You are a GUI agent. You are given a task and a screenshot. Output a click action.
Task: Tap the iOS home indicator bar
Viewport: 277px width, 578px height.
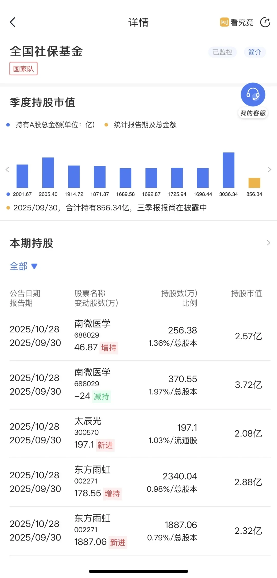point(138,571)
